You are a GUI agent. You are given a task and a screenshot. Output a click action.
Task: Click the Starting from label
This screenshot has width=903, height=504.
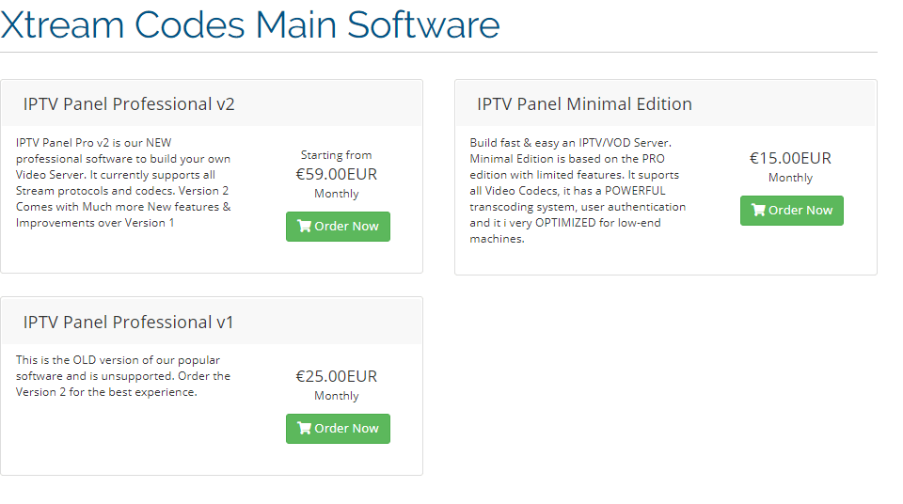[x=337, y=155]
